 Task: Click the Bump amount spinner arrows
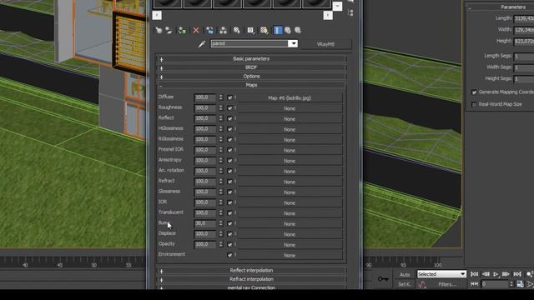coord(220,223)
